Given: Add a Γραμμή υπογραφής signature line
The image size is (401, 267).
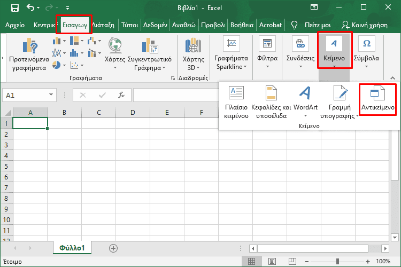Looking at the screenshot, I should 340,103.
